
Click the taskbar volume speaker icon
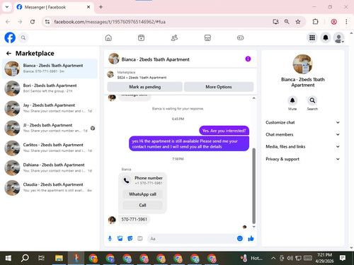tap(290, 258)
